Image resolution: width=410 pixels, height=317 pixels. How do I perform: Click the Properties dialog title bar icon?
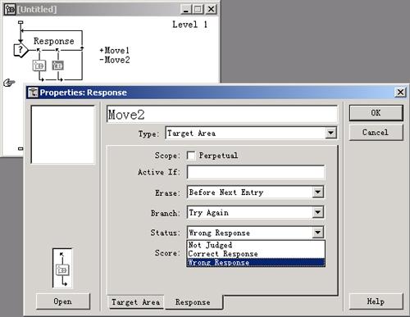point(33,93)
